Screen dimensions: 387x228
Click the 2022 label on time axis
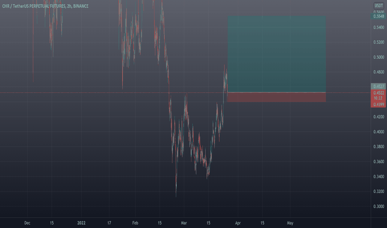(81, 223)
